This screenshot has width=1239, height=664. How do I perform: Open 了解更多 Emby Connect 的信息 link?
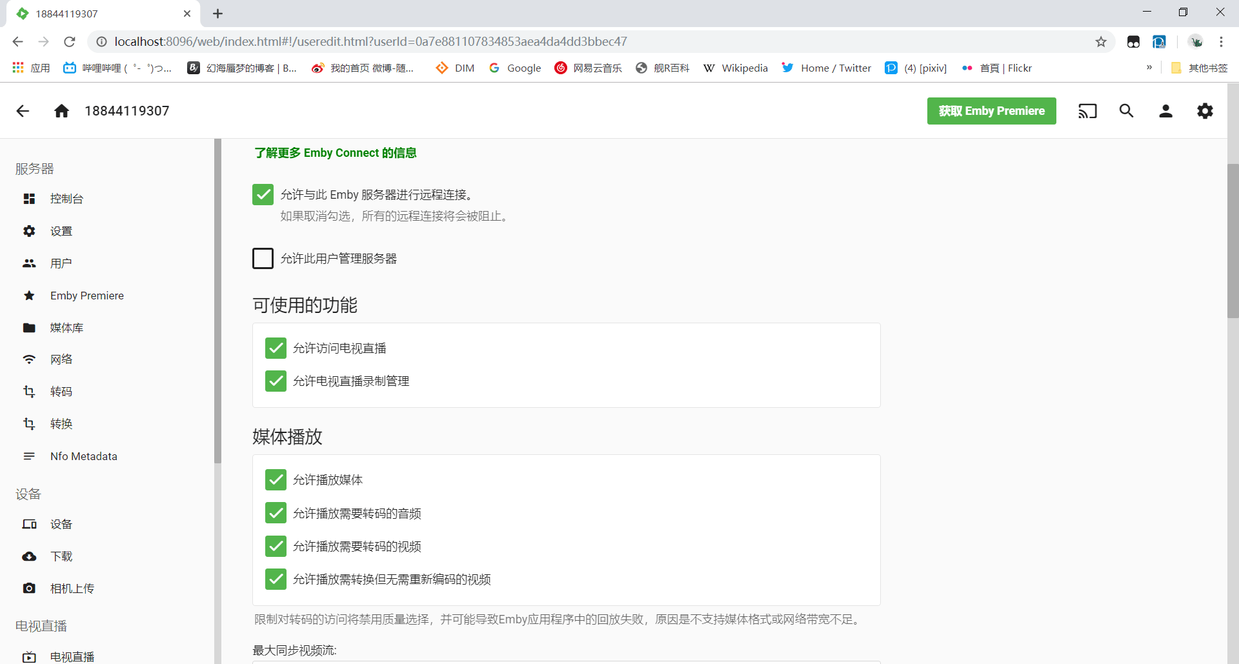coord(335,153)
